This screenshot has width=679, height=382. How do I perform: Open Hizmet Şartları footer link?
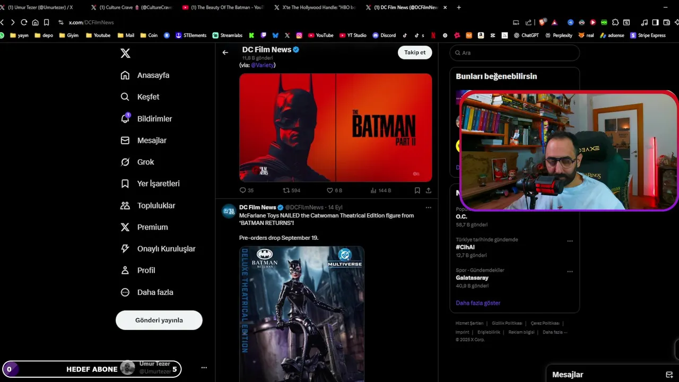(469, 323)
